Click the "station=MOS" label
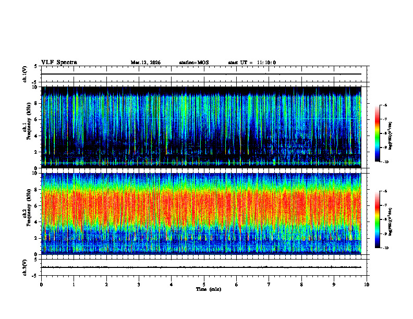Screen dimensions: 413x319 (194, 63)
